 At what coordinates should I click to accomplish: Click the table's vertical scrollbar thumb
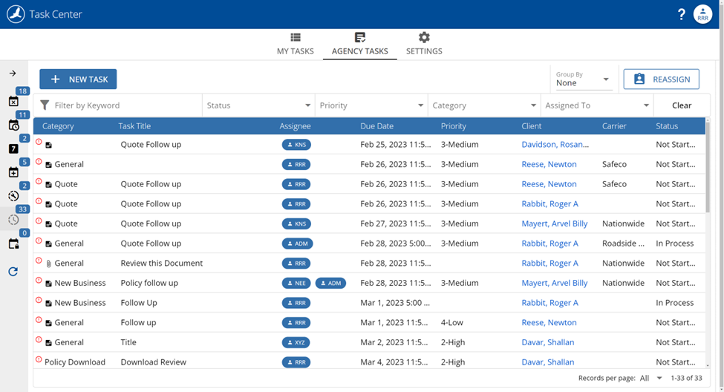708,166
